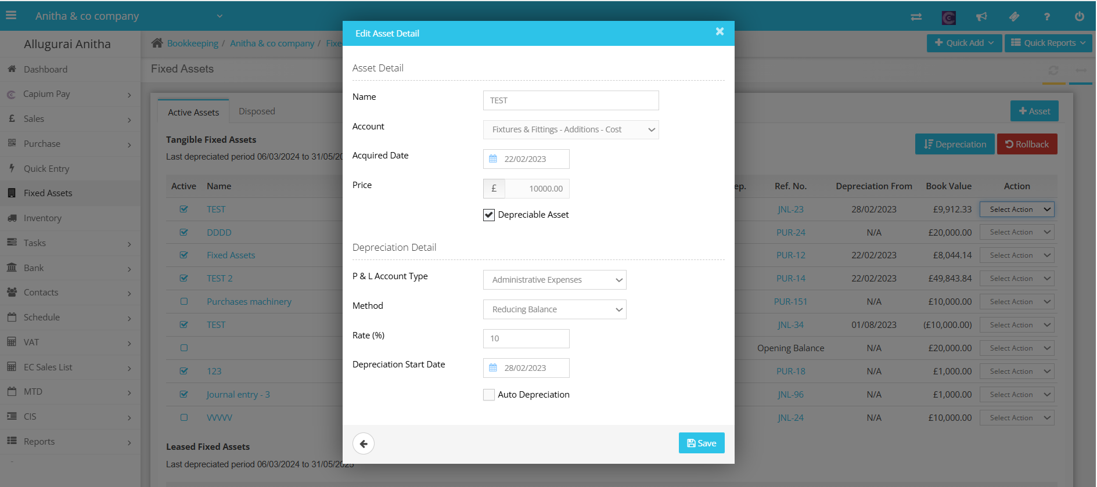The image size is (1097, 487).
Task: Click the switch company arrows icon
Action: [916, 17]
